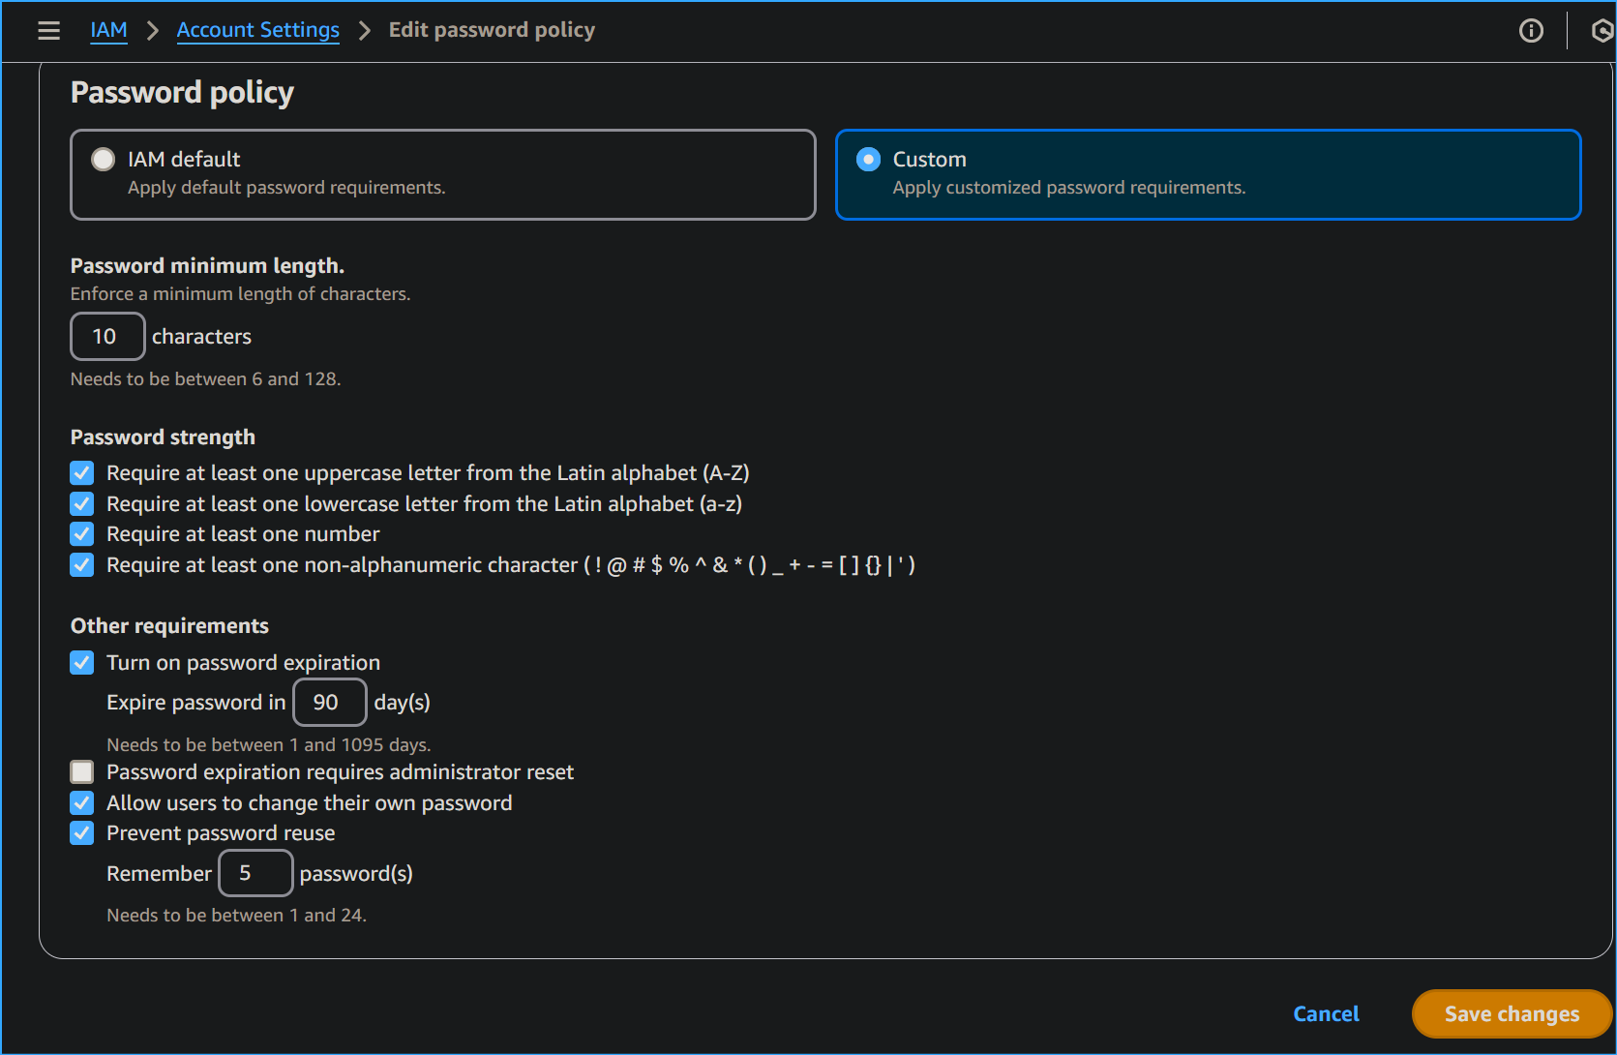
Task: Enable password expiration requires administrator reset
Action: pyautogui.click(x=81, y=771)
